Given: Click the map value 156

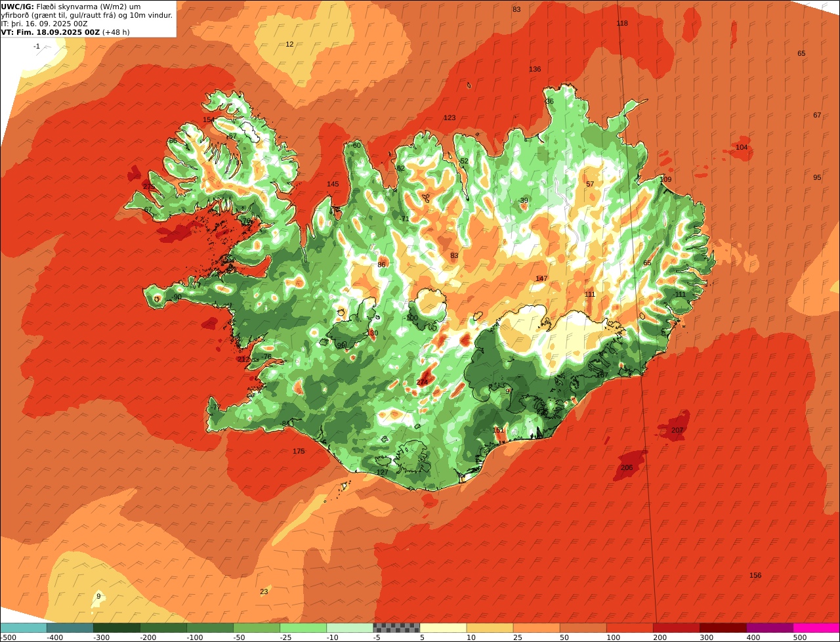Looking at the screenshot, I should (x=755, y=576).
